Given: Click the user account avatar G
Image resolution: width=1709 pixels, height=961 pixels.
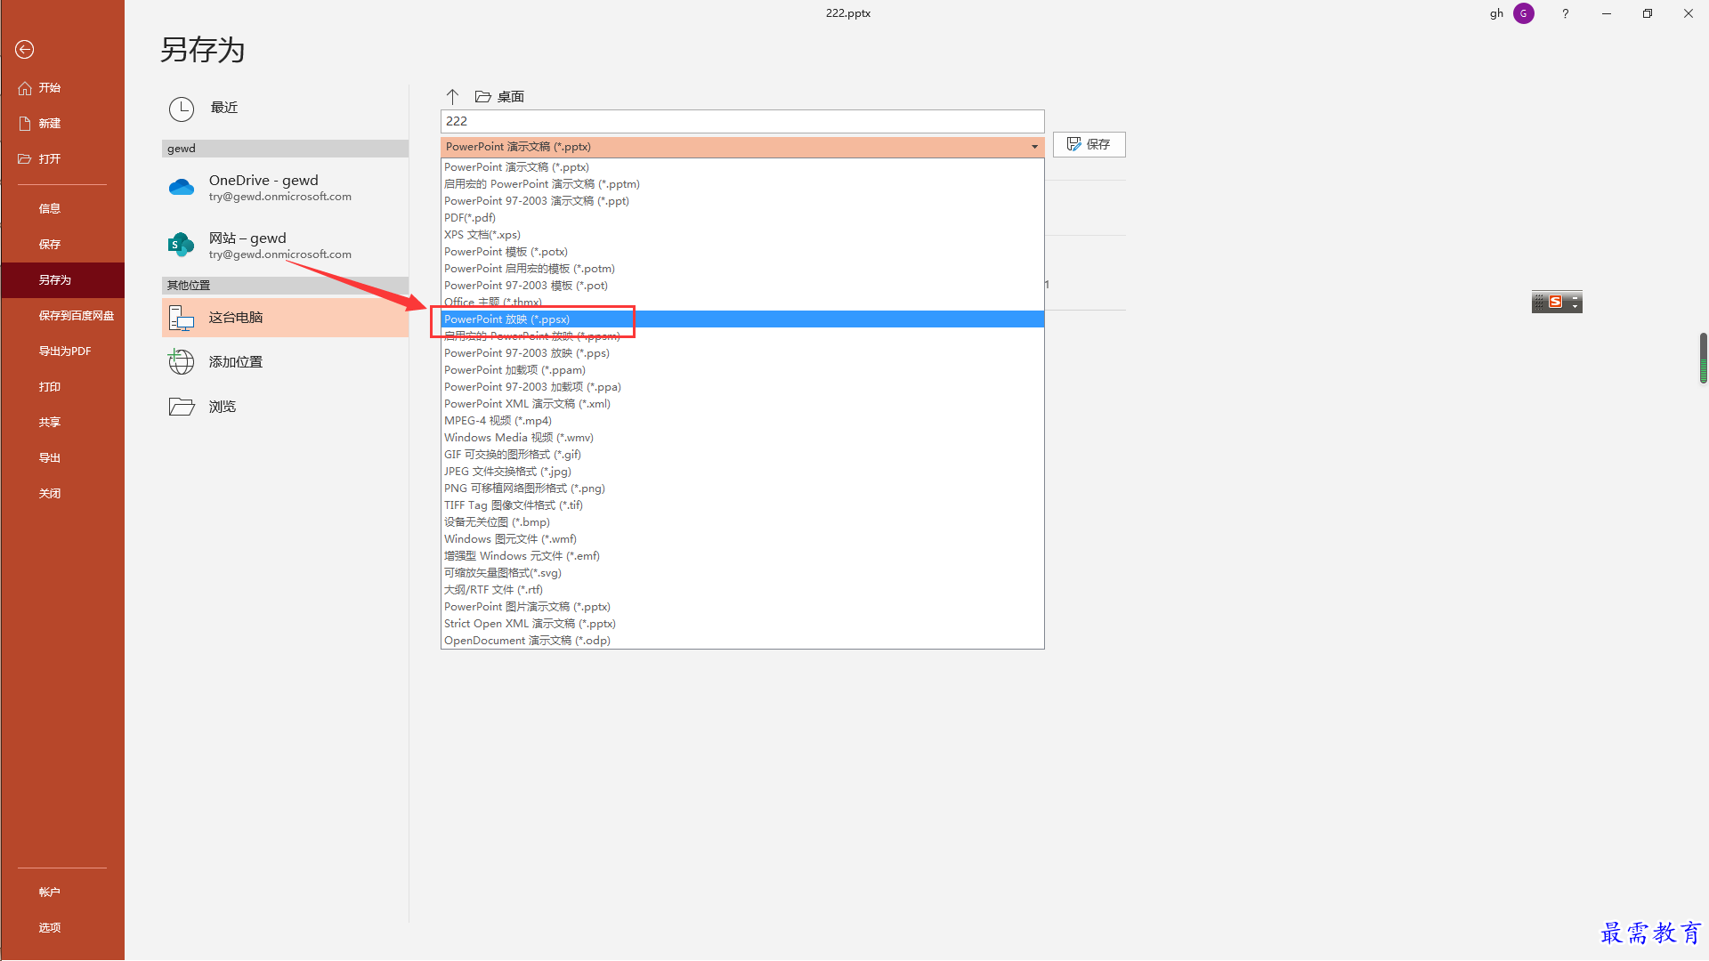Looking at the screenshot, I should (1524, 13).
